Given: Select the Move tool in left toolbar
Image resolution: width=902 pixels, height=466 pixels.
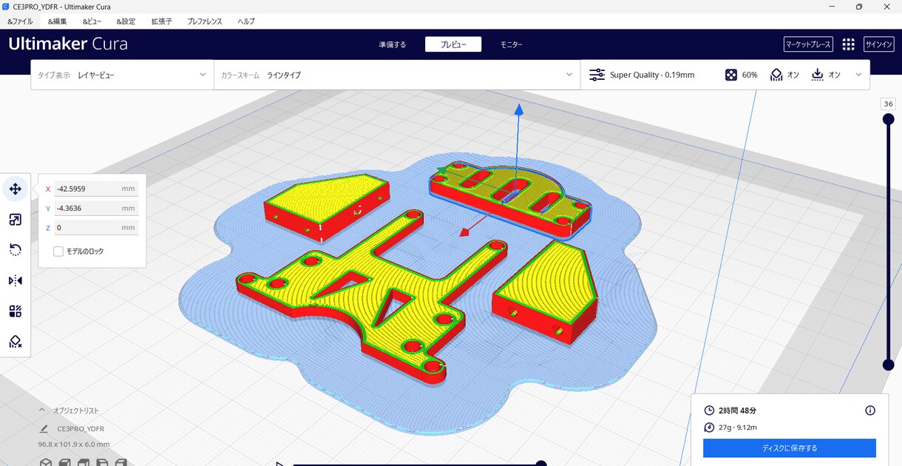Looking at the screenshot, I should point(15,189).
